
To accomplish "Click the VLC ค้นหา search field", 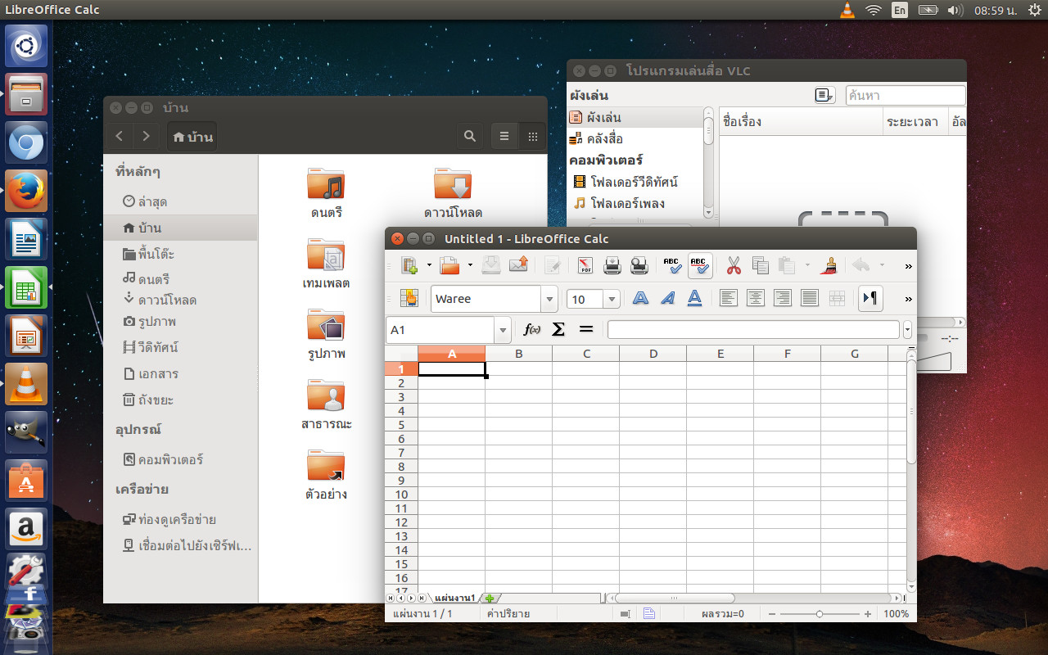I will click(x=906, y=96).
